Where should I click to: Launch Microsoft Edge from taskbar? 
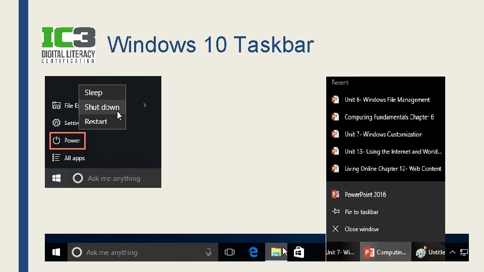[x=254, y=252]
